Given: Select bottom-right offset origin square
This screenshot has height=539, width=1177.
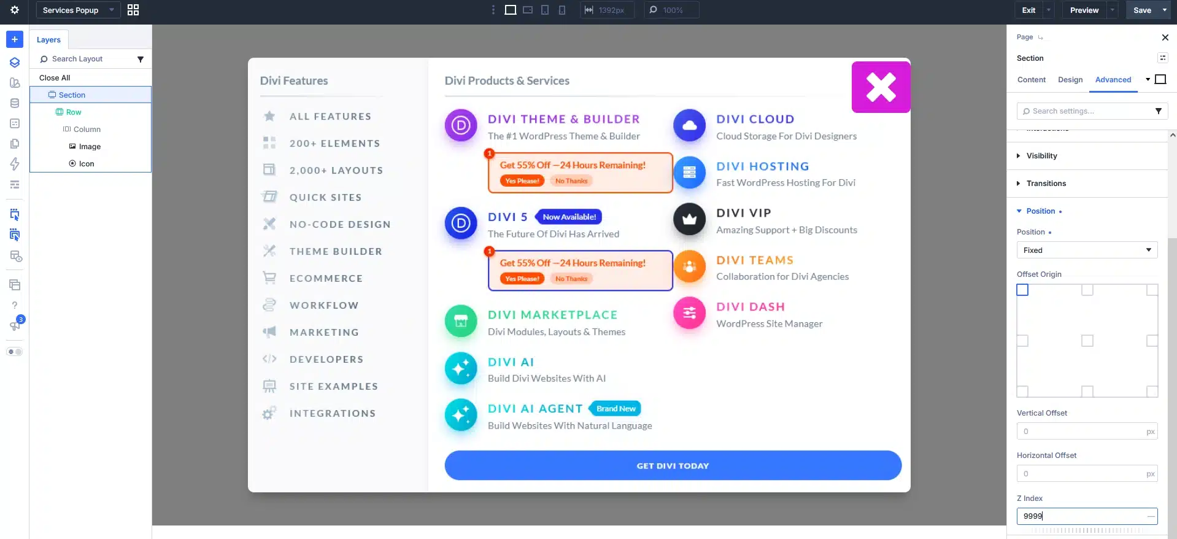Looking at the screenshot, I should tap(1152, 391).
